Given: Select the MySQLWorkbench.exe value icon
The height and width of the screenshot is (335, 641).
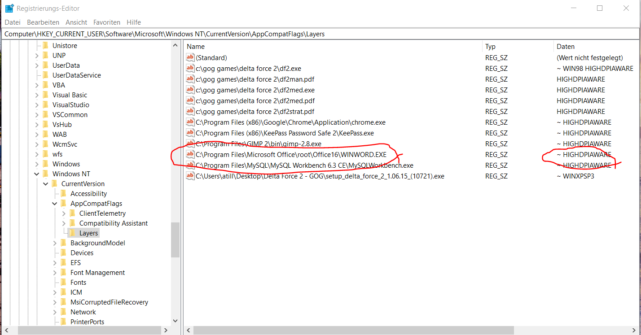Looking at the screenshot, I should point(190,165).
